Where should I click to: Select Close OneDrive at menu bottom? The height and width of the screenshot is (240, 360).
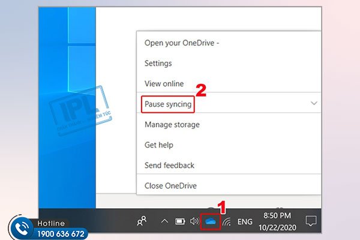pos(171,185)
